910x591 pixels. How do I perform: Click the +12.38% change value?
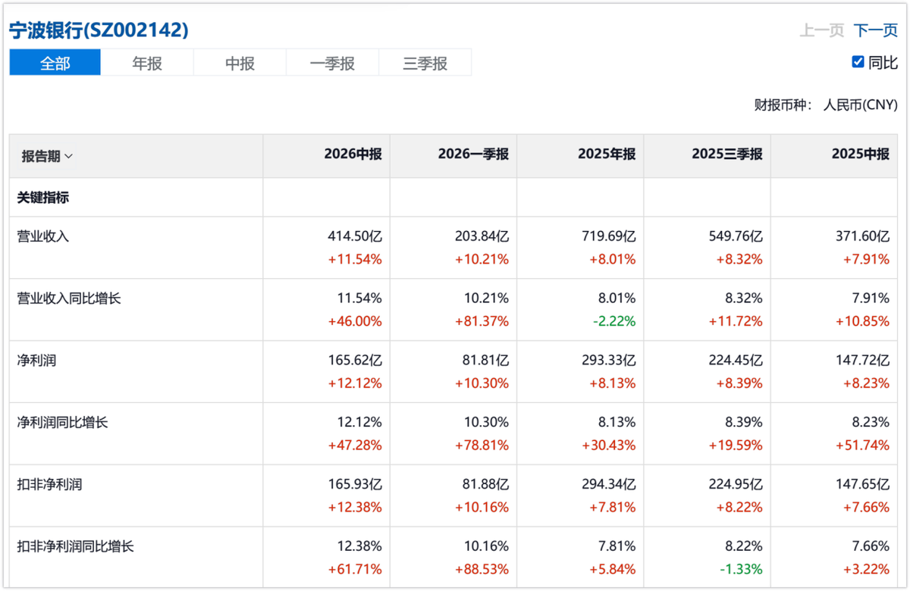click(x=355, y=507)
